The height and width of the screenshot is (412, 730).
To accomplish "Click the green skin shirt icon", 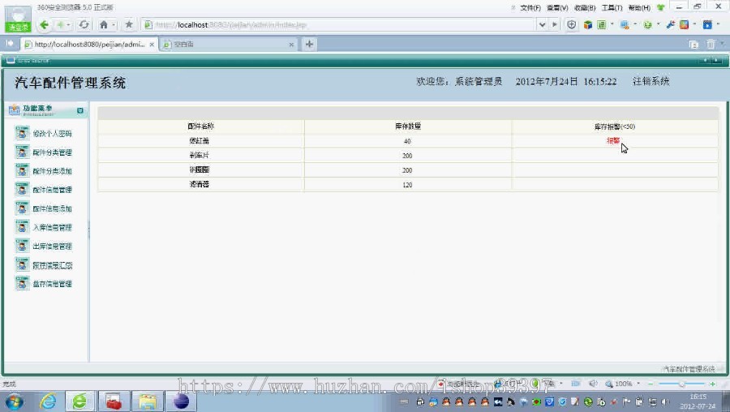I will 660,7.
